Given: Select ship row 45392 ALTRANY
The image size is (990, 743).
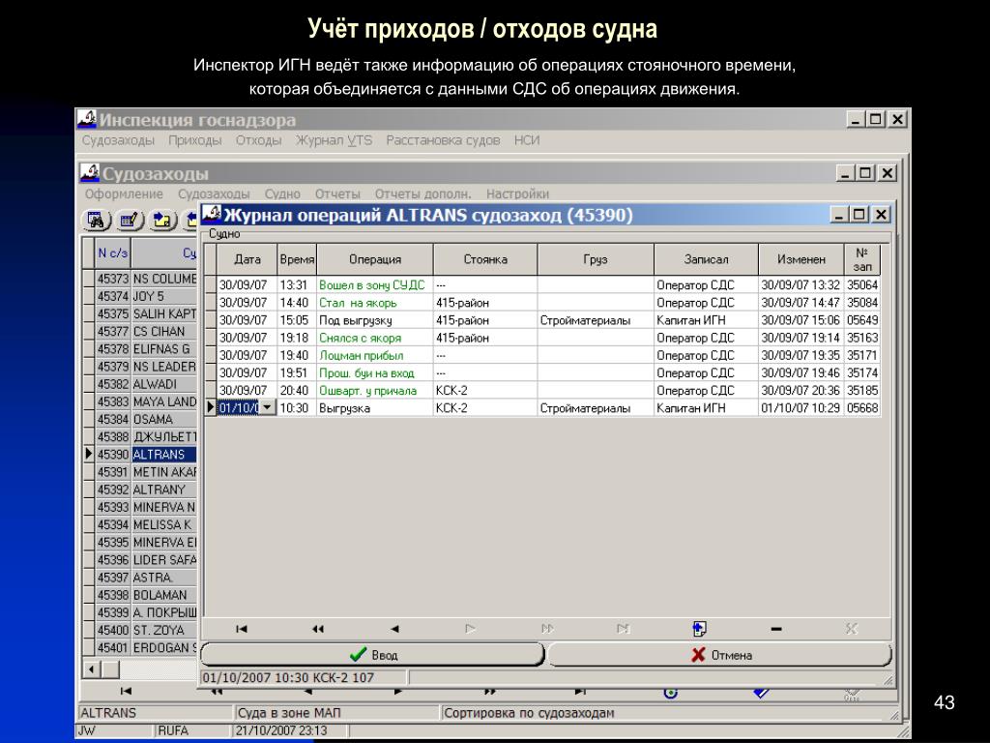Looking at the screenshot, I should click(x=146, y=490).
